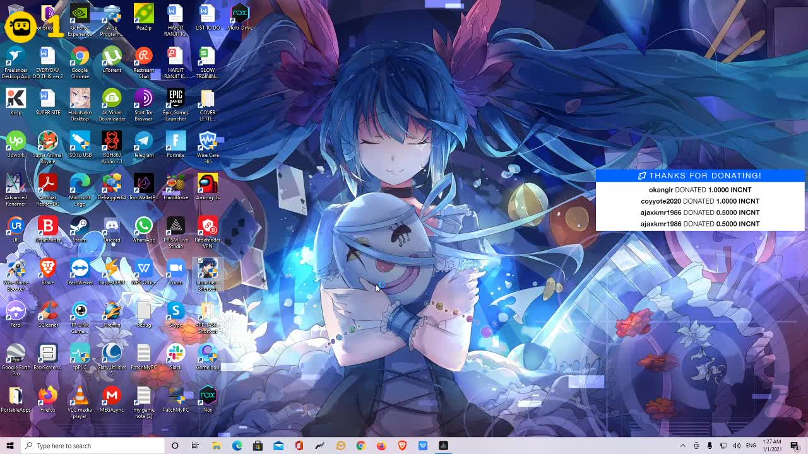Open the FastestVPN shortcut
The image size is (808, 454).
point(112,272)
